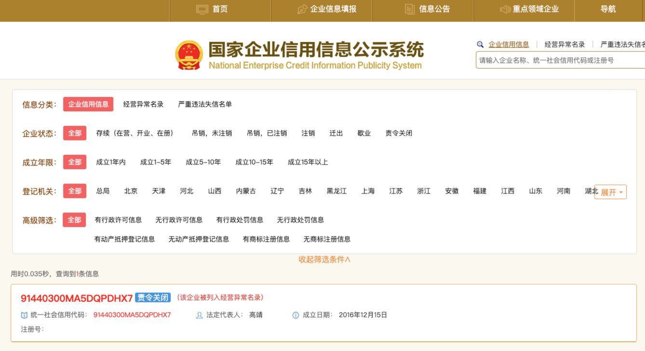
Task: Choose 黑龙江 registration authority
Action: pos(336,191)
